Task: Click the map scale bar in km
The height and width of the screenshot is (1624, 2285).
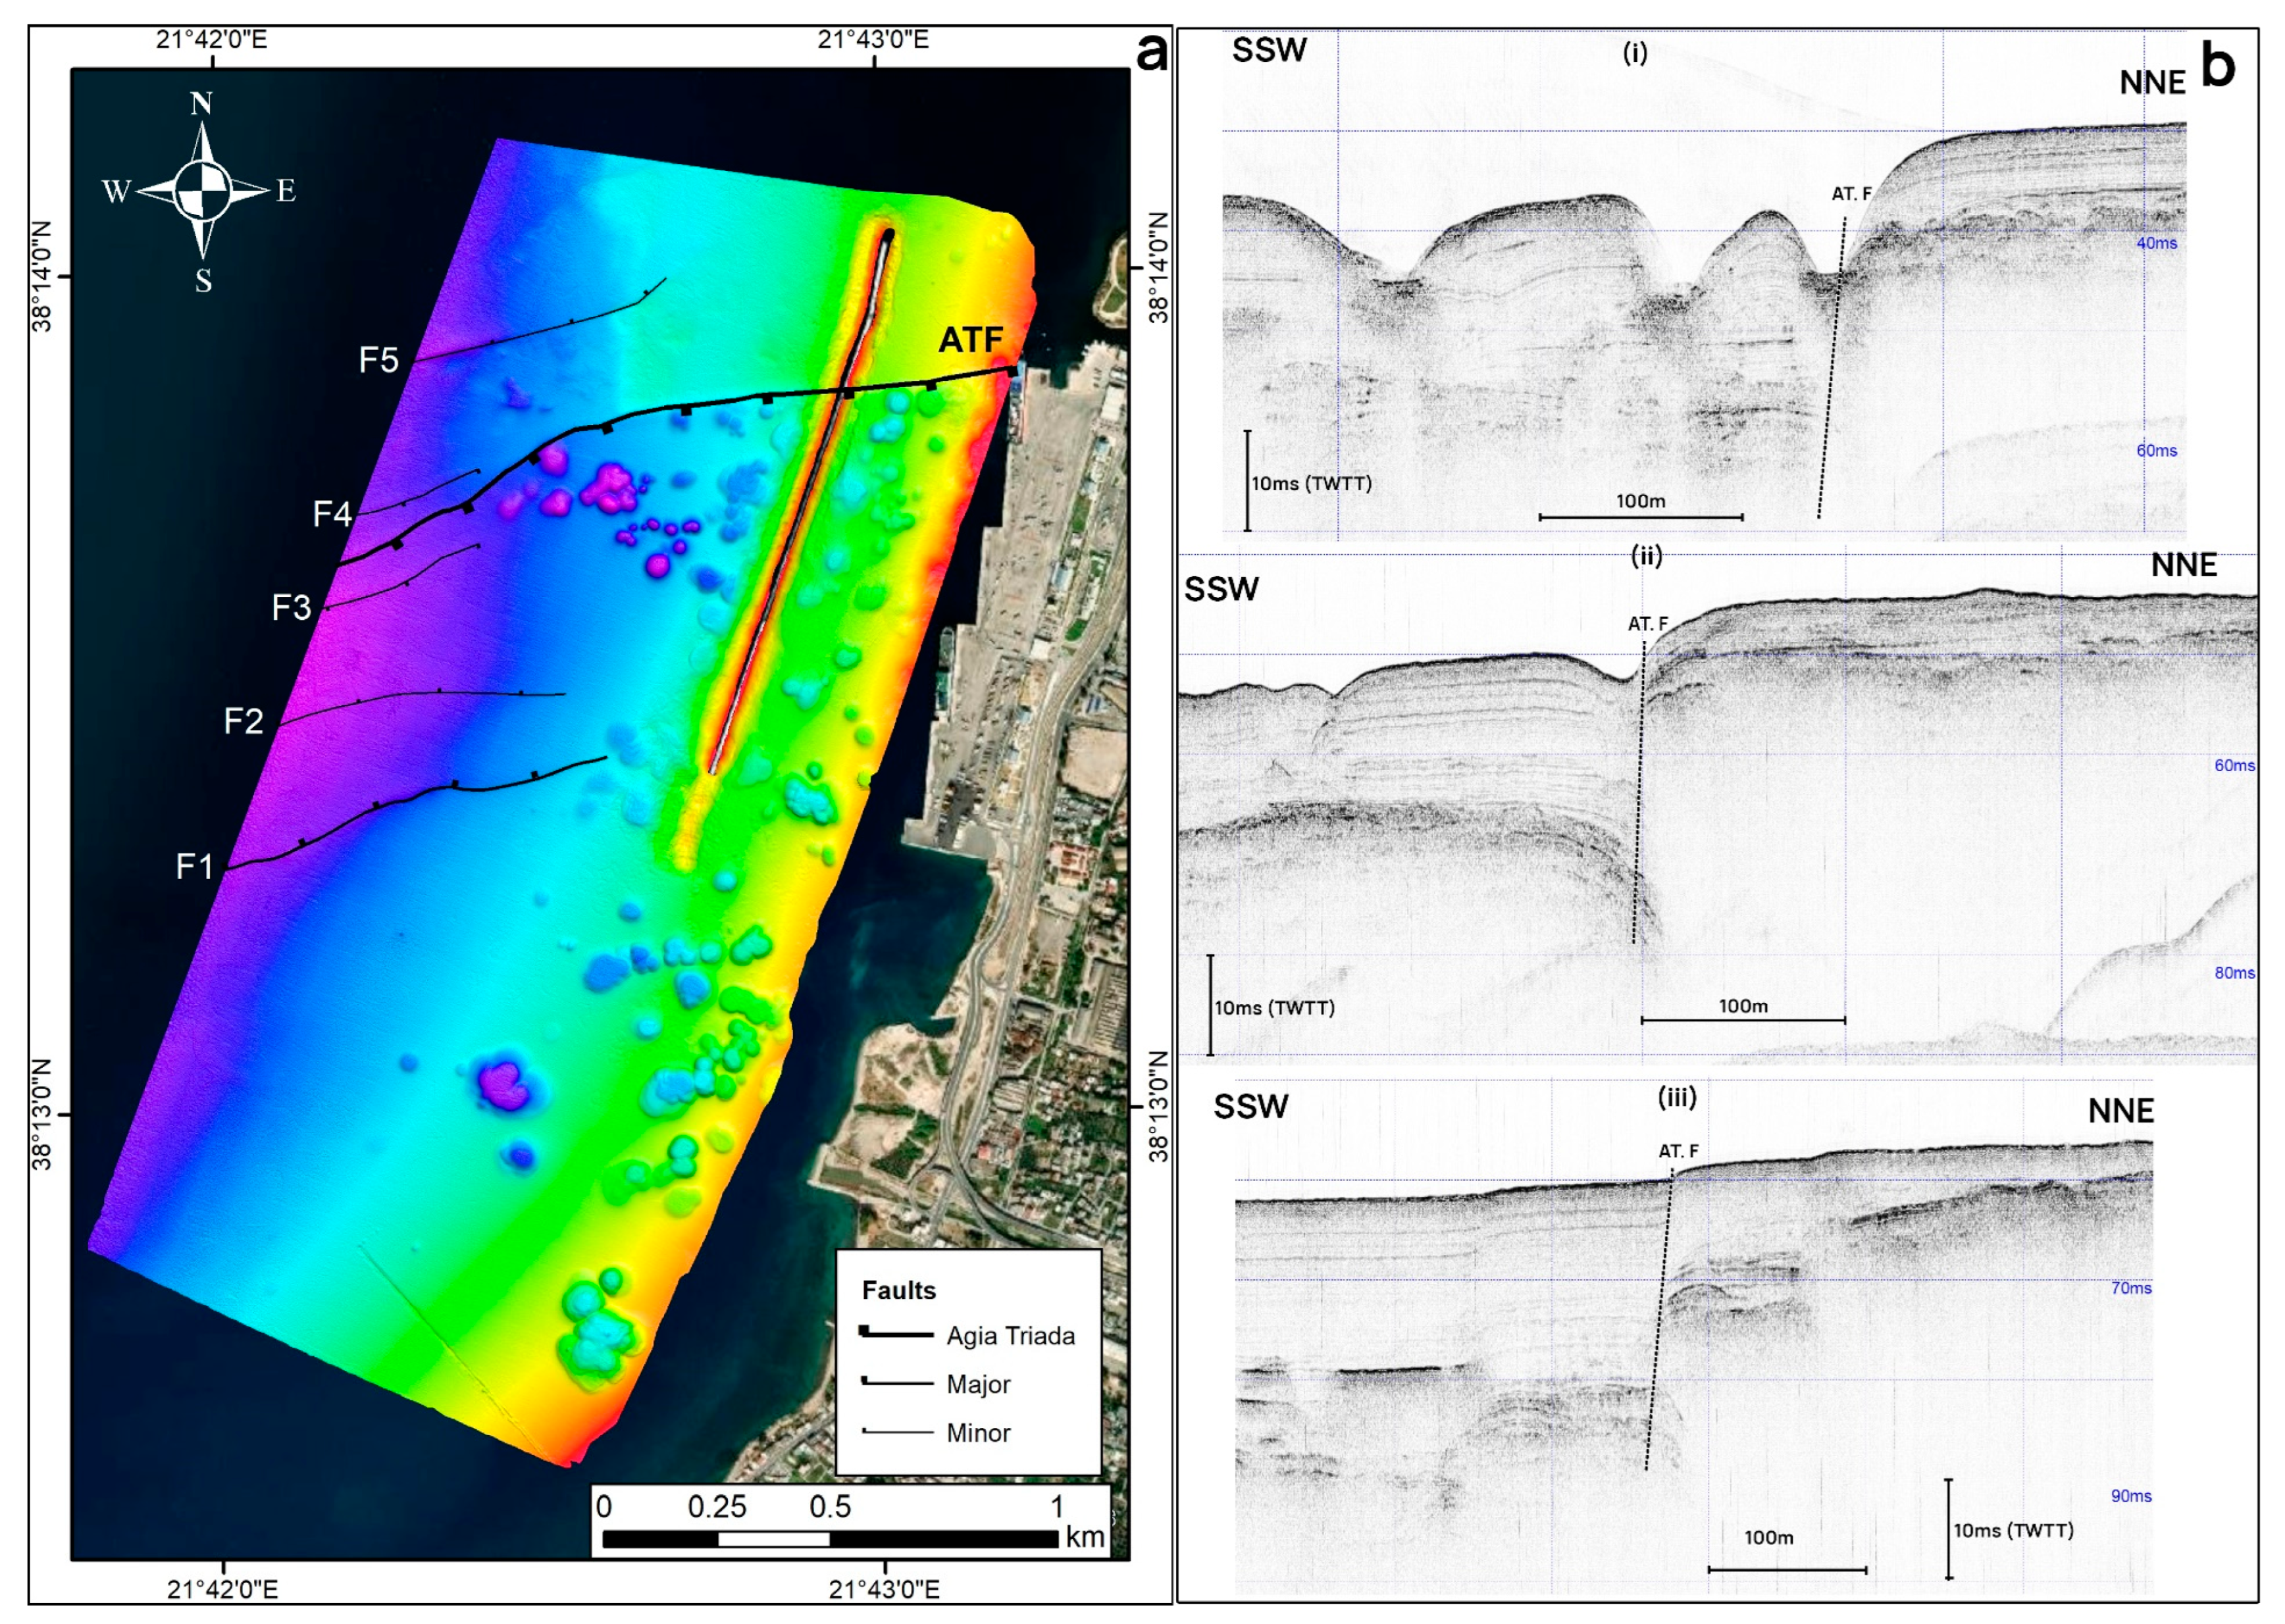Action: click(x=830, y=1538)
